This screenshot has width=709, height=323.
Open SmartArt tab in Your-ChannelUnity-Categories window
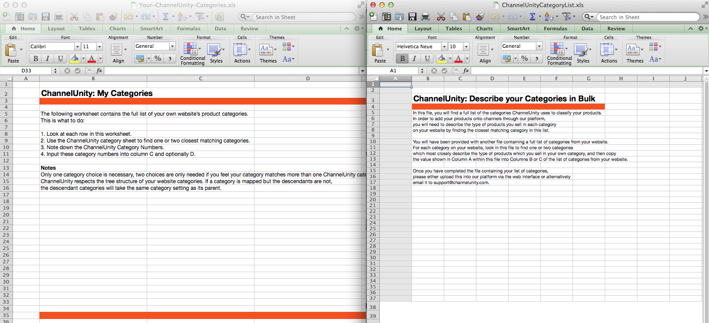(x=152, y=29)
